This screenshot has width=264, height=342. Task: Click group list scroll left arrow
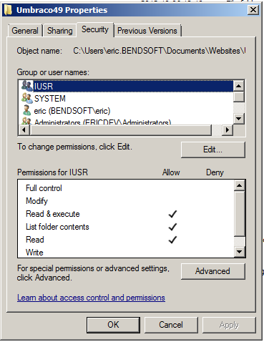pyautogui.click(x=24, y=130)
